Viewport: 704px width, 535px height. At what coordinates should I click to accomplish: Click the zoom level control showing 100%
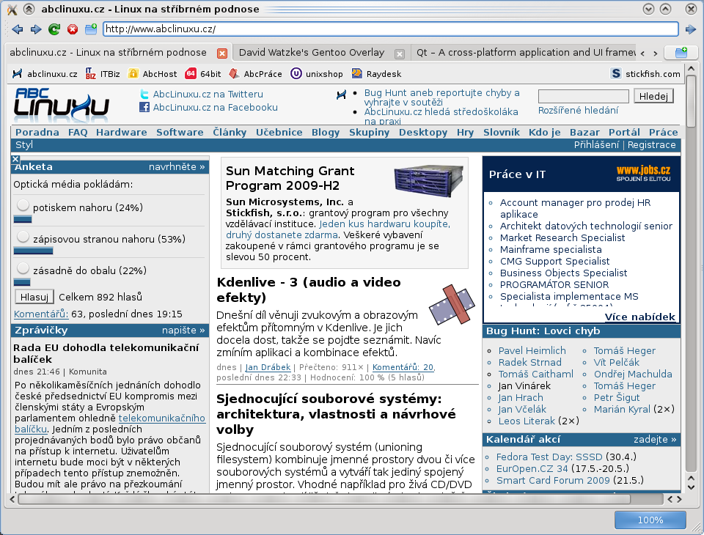pyautogui.click(x=650, y=520)
